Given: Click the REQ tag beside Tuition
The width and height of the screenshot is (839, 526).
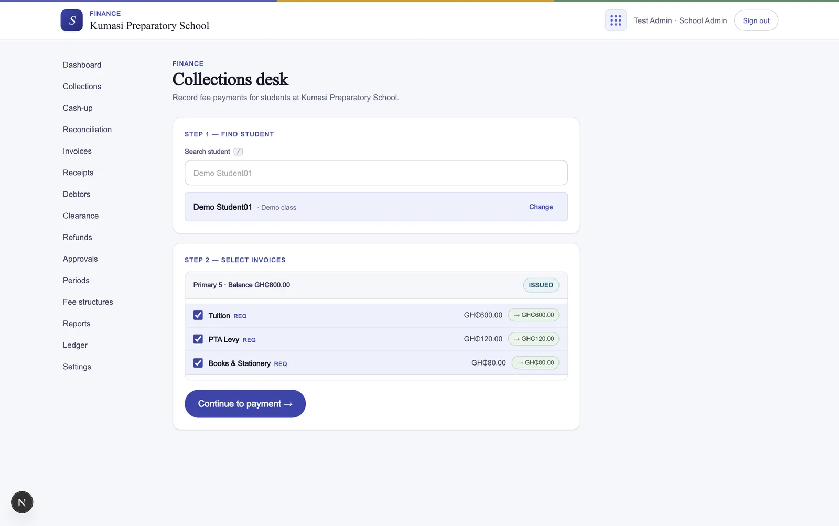Looking at the screenshot, I should tap(240, 316).
